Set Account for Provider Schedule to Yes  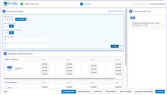click(x=6, y=33)
